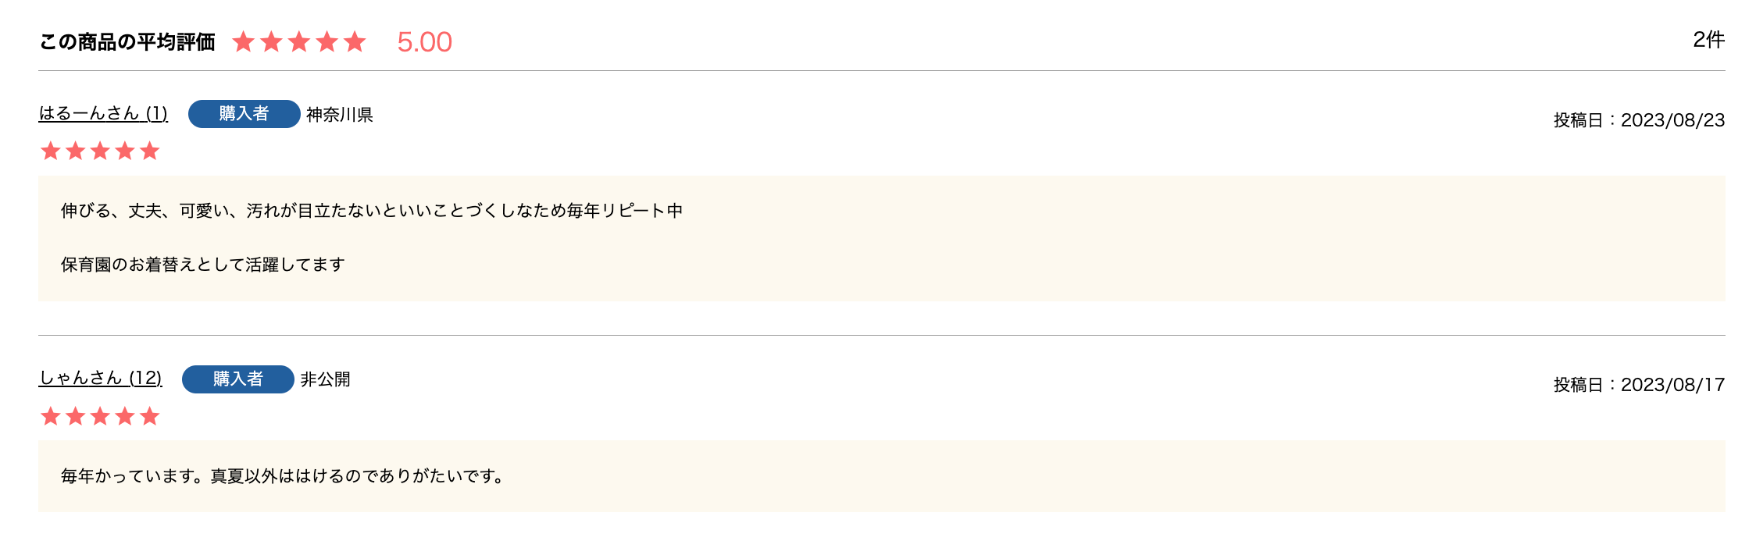Click the first star of the average rating
The image size is (1756, 548).
point(244,42)
